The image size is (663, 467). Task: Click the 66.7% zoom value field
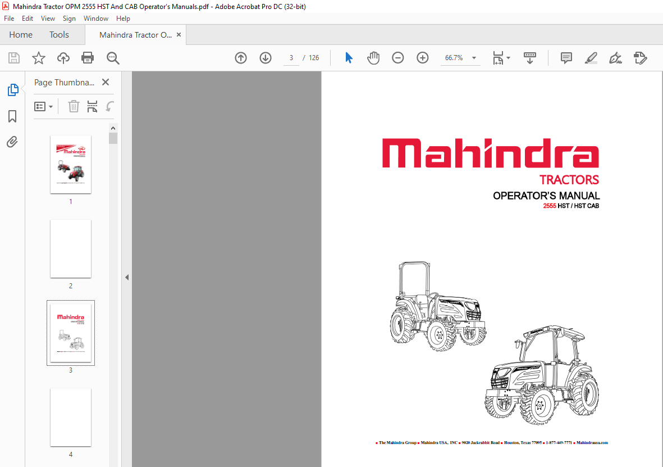[x=454, y=58]
